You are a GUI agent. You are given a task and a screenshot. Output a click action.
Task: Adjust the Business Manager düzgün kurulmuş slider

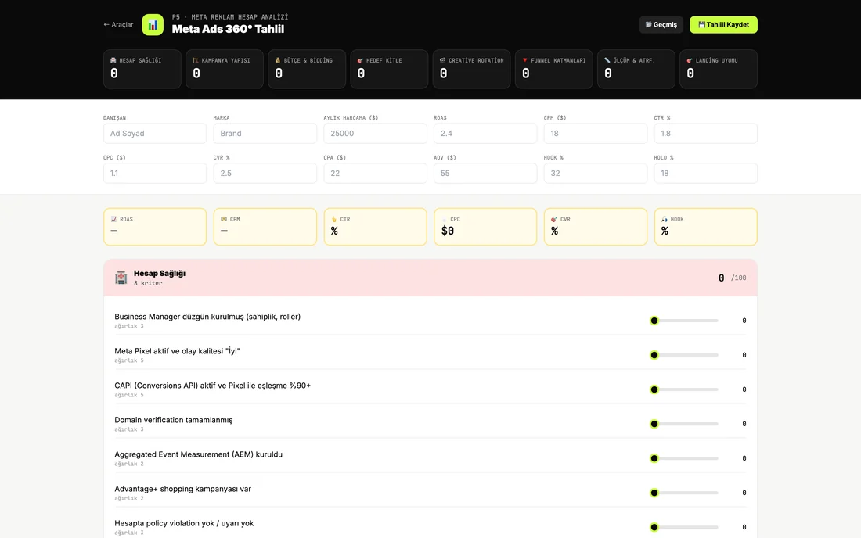(683, 321)
